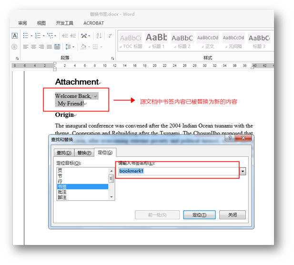Apply multilevel list formatting
The width and height of the screenshot is (294, 265).
pyautogui.click(x=50, y=36)
